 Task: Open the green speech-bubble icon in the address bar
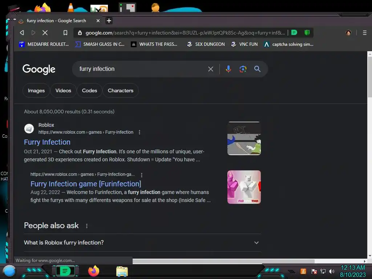[294, 32]
